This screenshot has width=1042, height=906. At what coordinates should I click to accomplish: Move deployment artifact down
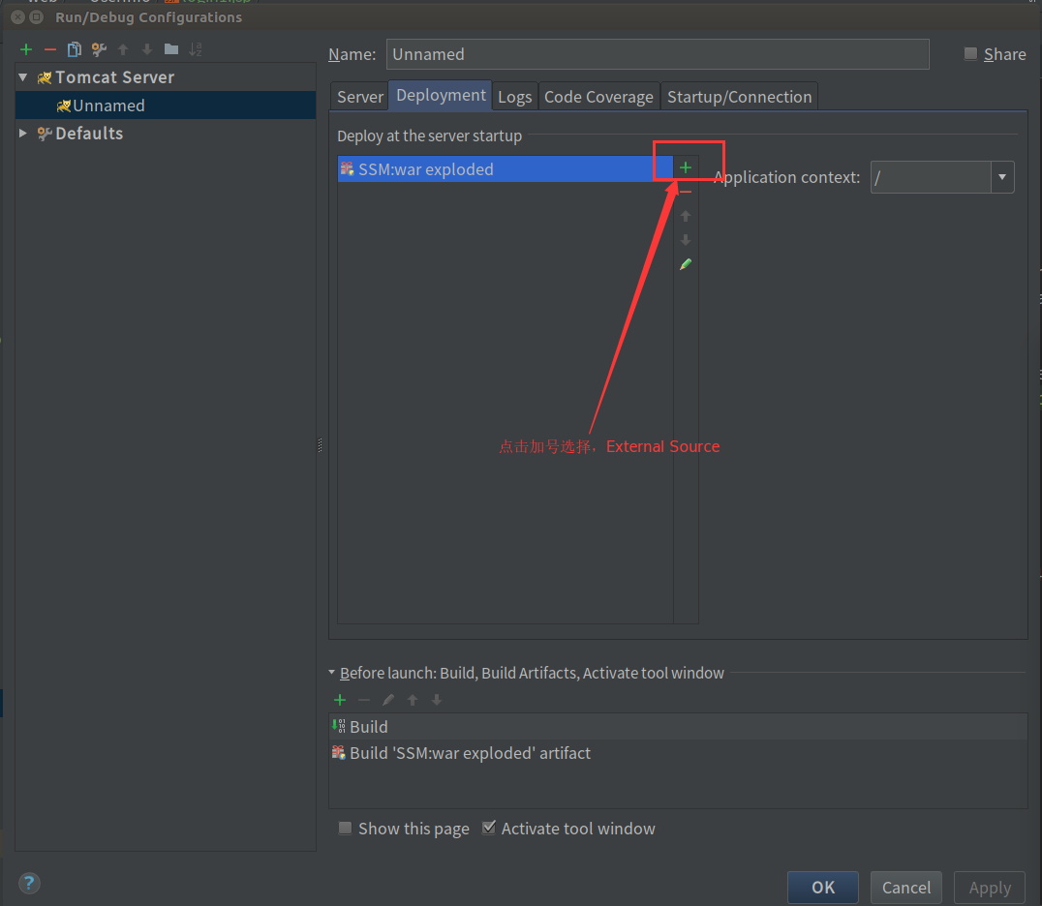pyautogui.click(x=686, y=240)
